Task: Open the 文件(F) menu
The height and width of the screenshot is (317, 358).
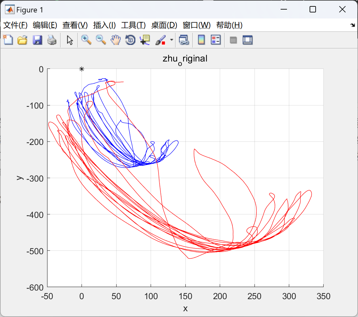Action: coord(15,25)
